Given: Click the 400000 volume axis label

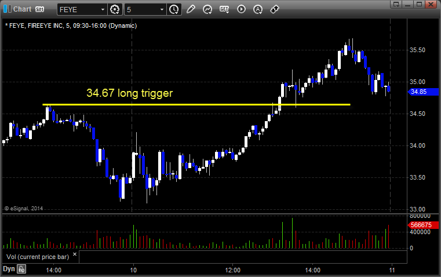Looking at the screenshot, I should coord(420,232).
